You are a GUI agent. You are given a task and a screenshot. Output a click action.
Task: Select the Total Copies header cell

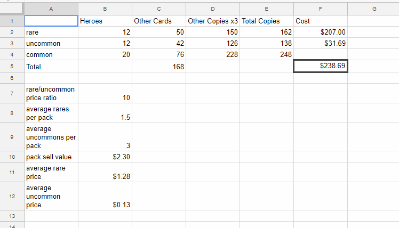(266, 21)
